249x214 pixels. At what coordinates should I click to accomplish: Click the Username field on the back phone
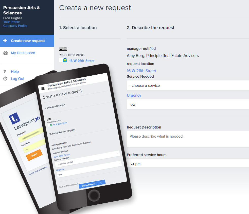tap(31, 135)
